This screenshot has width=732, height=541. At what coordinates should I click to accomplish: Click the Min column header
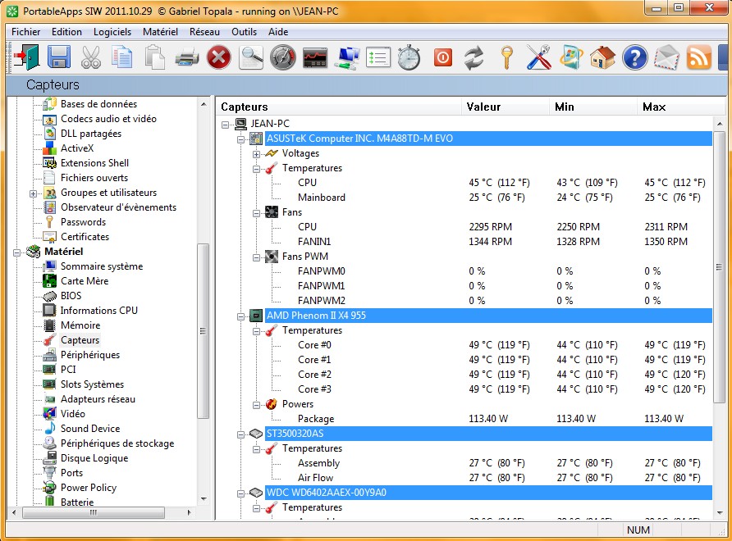coord(592,107)
